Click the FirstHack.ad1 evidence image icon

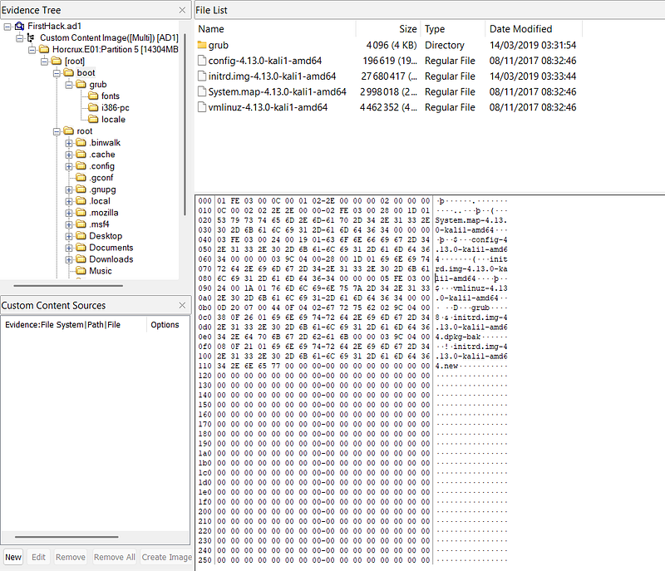[x=19, y=27]
